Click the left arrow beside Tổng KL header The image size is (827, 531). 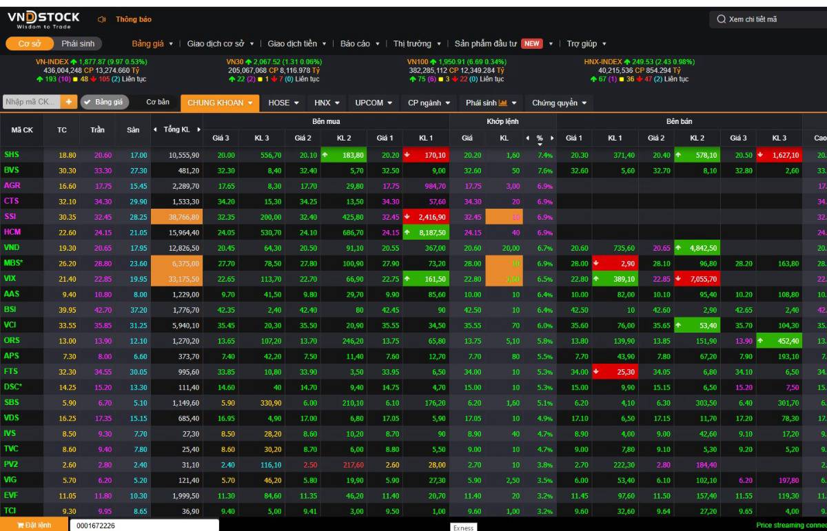click(x=156, y=129)
